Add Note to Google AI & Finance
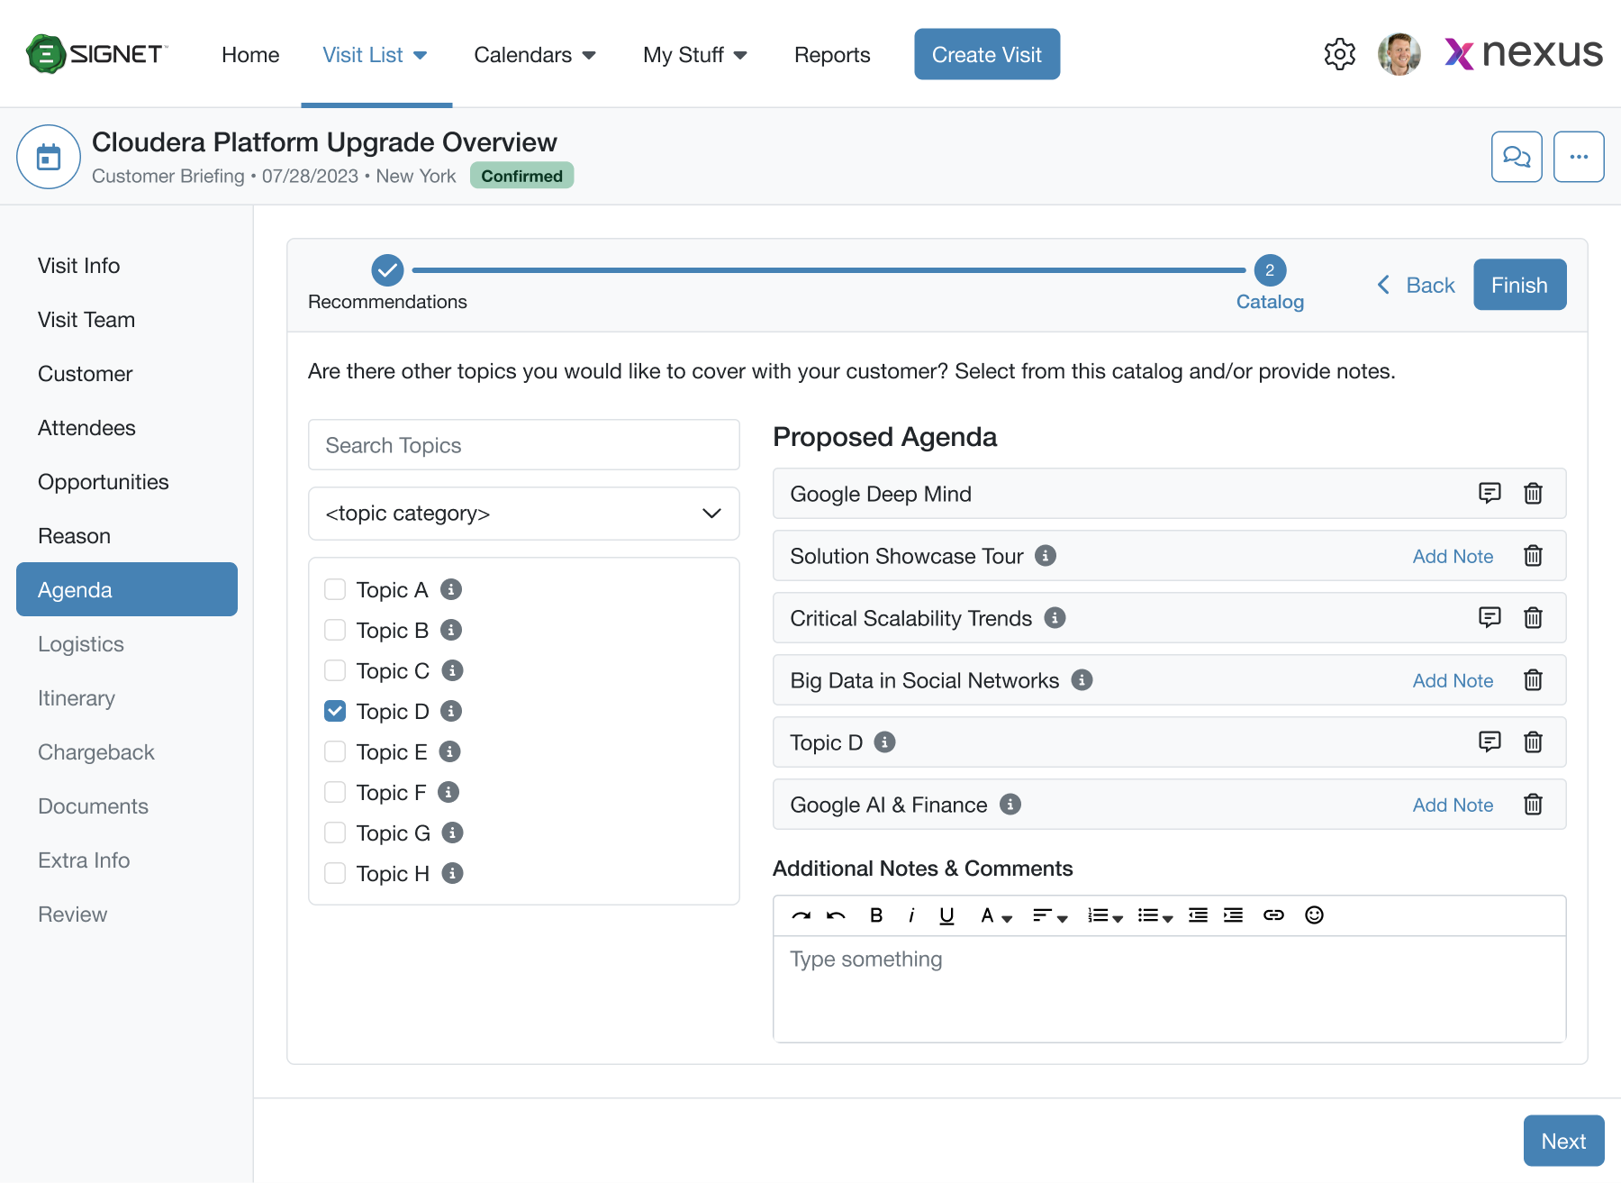 pos(1453,805)
